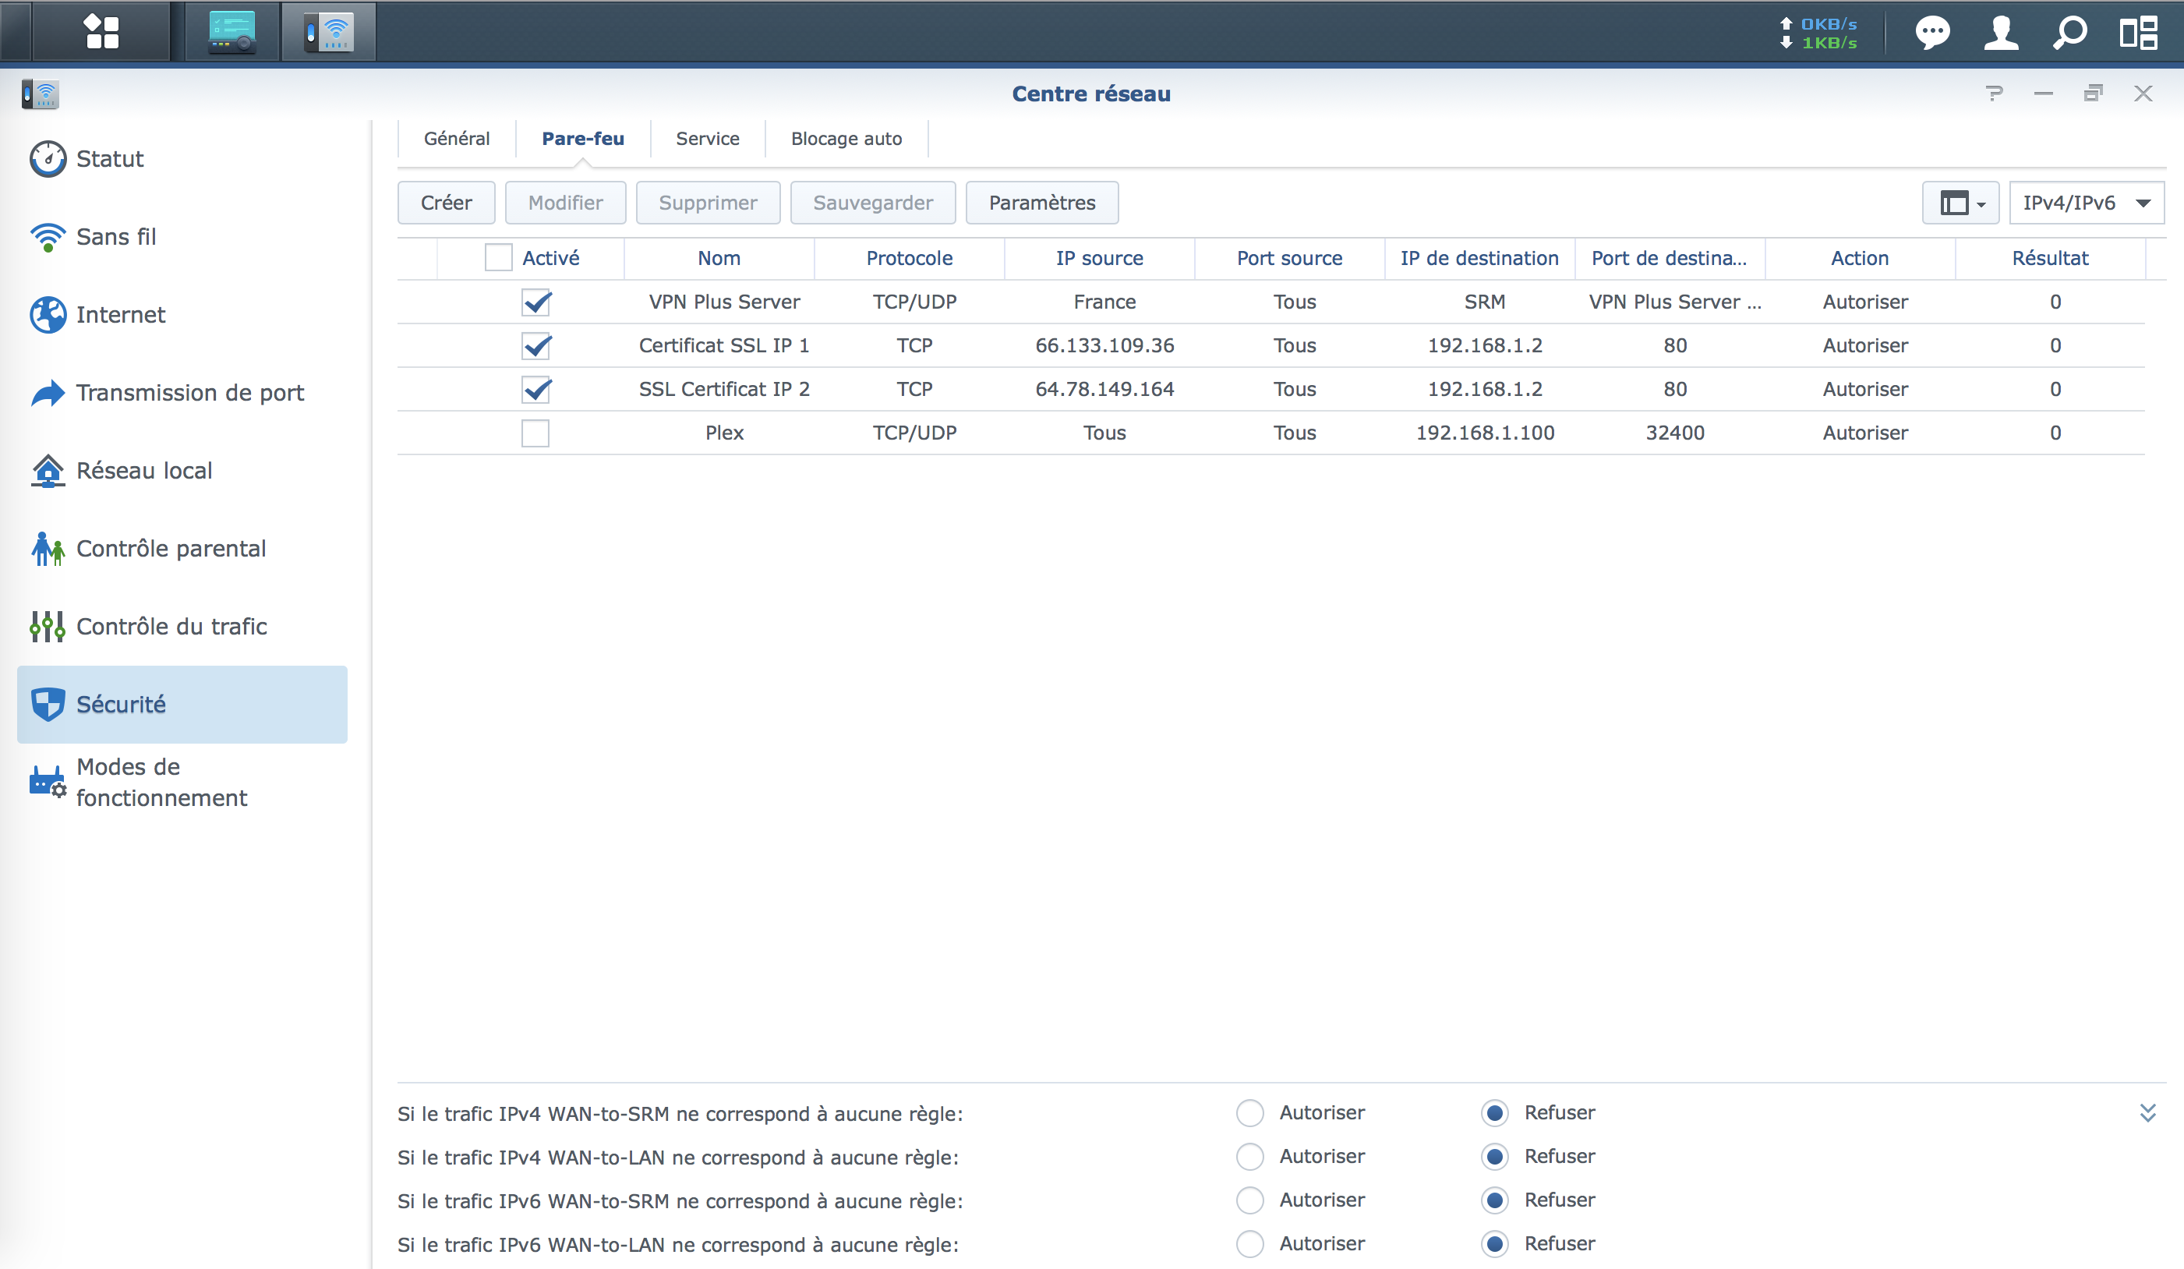The width and height of the screenshot is (2184, 1269).
Task: Open the Paramètres button
Action: (x=1042, y=203)
